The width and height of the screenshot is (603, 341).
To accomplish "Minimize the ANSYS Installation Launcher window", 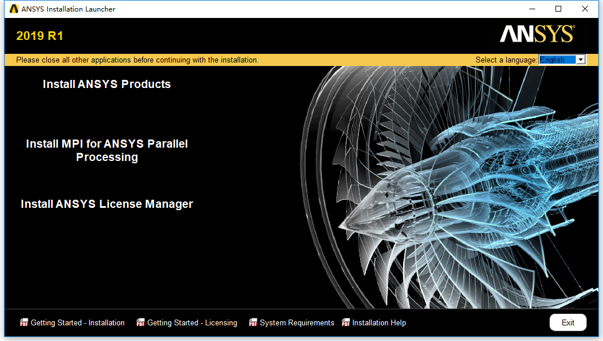I will tap(532, 9).
